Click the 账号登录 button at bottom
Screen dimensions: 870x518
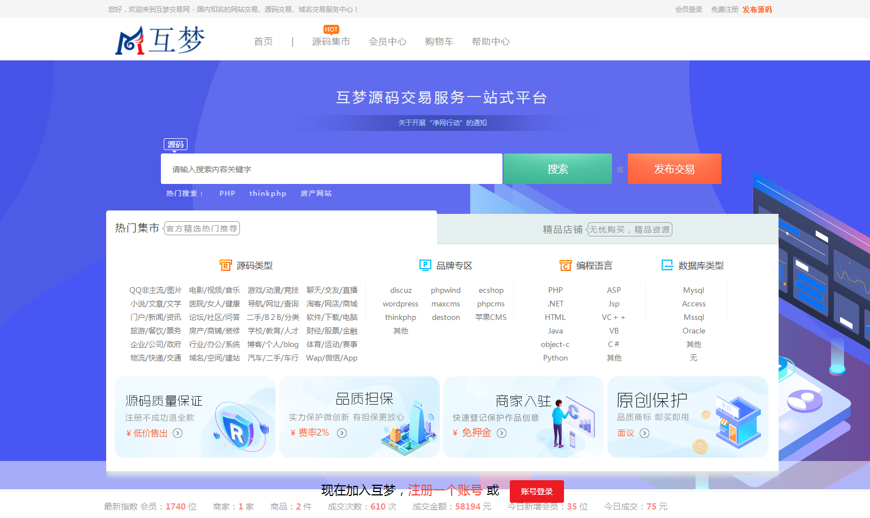point(536,491)
